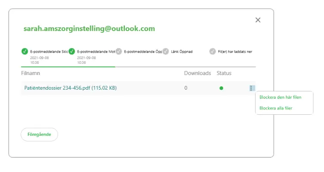This screenshot has width=324, height=172.
Task: Click the green status dot of the file
Action: click(221, 88)
